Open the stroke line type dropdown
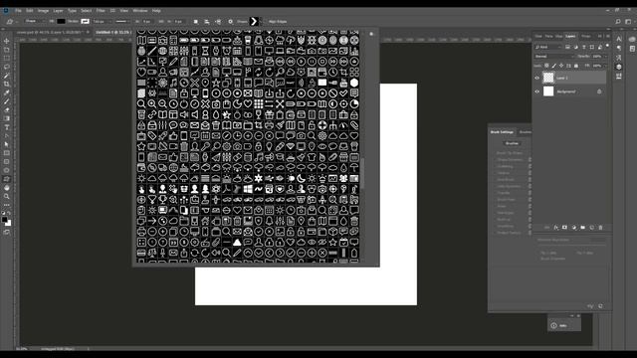Image resolution: width=637 pixels, height=358 pixels. pyautogui.click(x=121, y=22)
